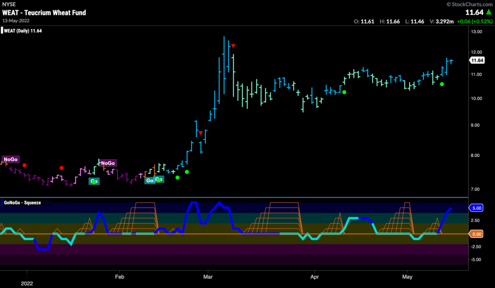
Task: Click the H: 11.66 high value
Action: [x=390, y=21]
